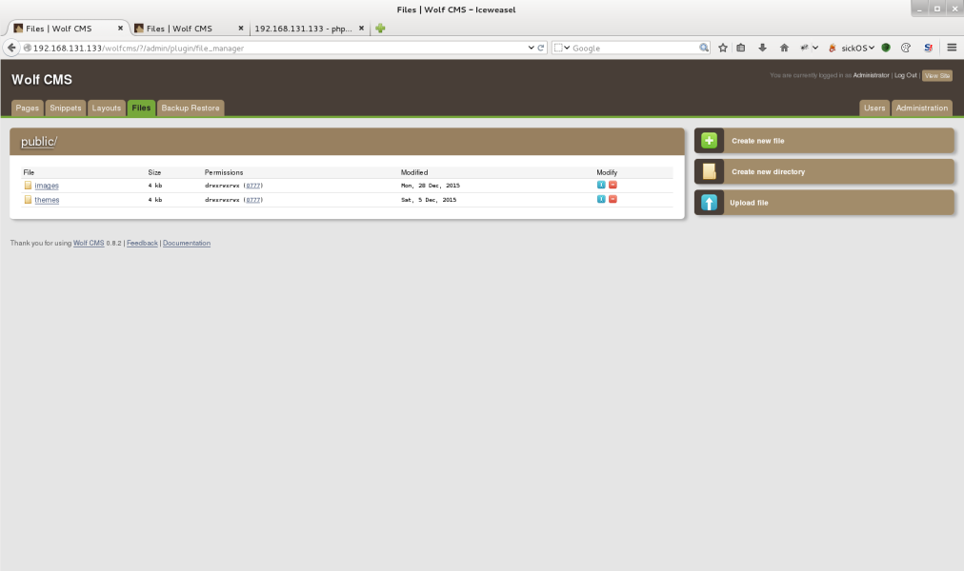This screenshot has width=964, height=571.
Task: Open the images folder link
Action: point(47,186)
